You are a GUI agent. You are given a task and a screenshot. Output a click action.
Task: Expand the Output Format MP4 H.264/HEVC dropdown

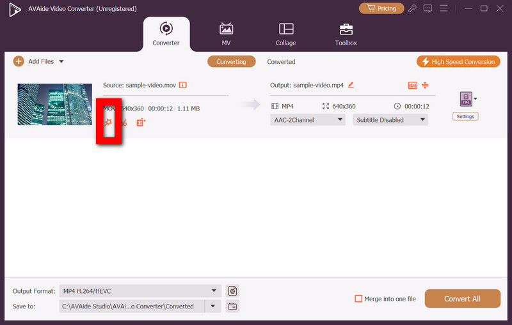(140, 291)
